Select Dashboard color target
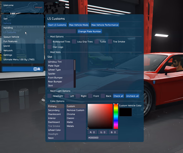The image size is (183, 153). pos(56,122)
